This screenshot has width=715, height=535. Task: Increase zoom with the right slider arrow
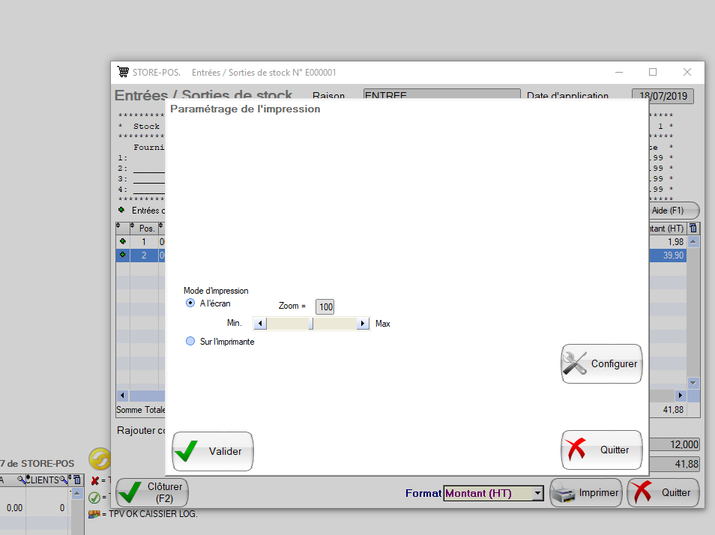pyautogui.click(x=363, y=324)
